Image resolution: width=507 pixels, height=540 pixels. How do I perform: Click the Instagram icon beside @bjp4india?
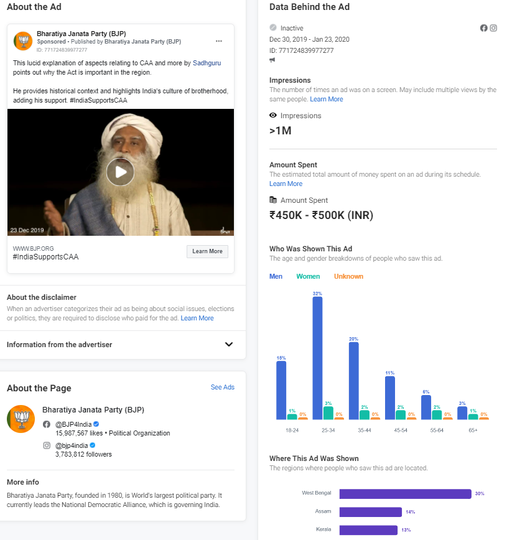pyautogui.click(x=46, y=445)
